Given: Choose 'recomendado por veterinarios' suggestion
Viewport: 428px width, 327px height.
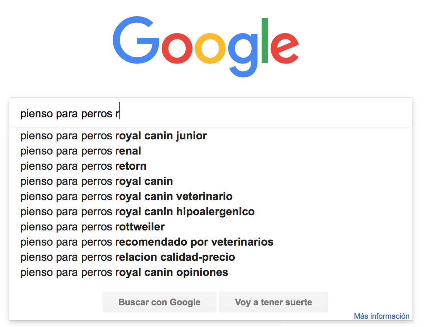Looking at the screenshot, I should (x=211, y=242).
